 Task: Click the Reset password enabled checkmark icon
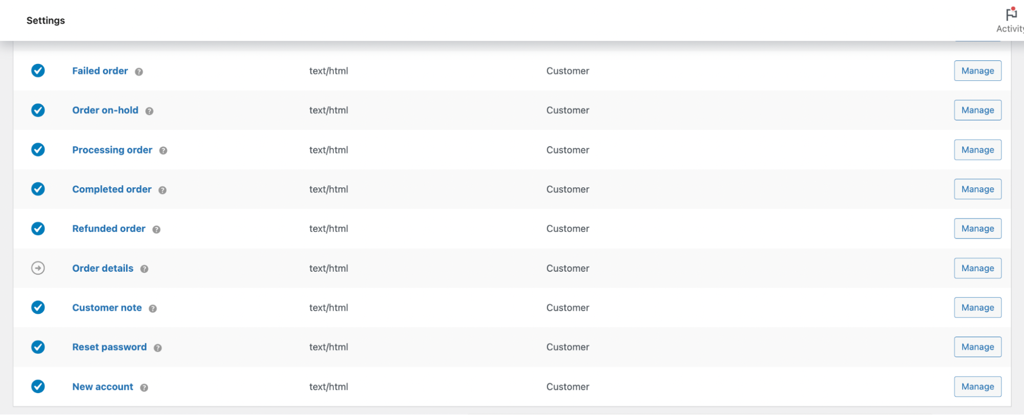coord(38,347)
